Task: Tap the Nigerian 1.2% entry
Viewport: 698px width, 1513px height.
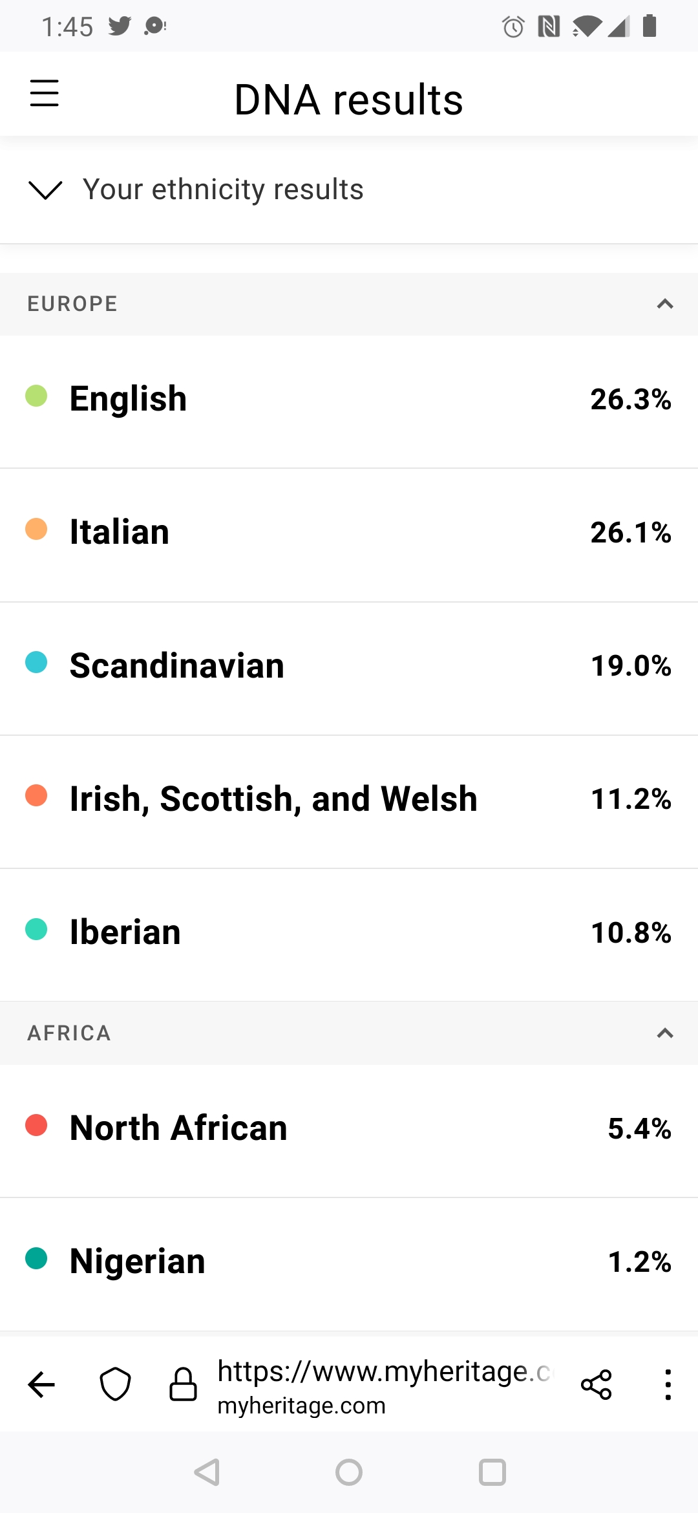Action: 349,1261
